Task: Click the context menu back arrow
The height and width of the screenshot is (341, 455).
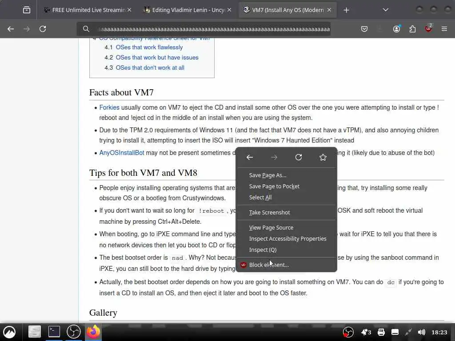Action: (250, 158)
